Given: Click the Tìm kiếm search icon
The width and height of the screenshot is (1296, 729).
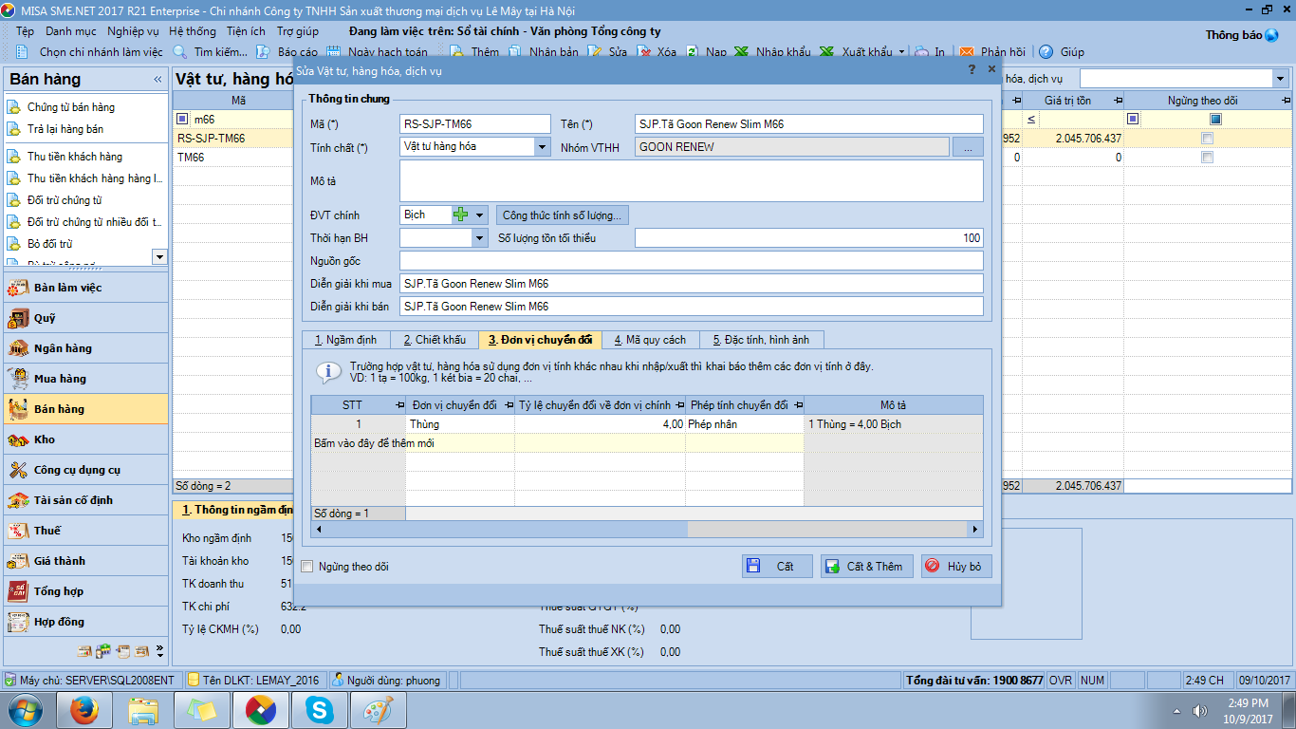Looking at the screenshot, I should click(179, 52).
